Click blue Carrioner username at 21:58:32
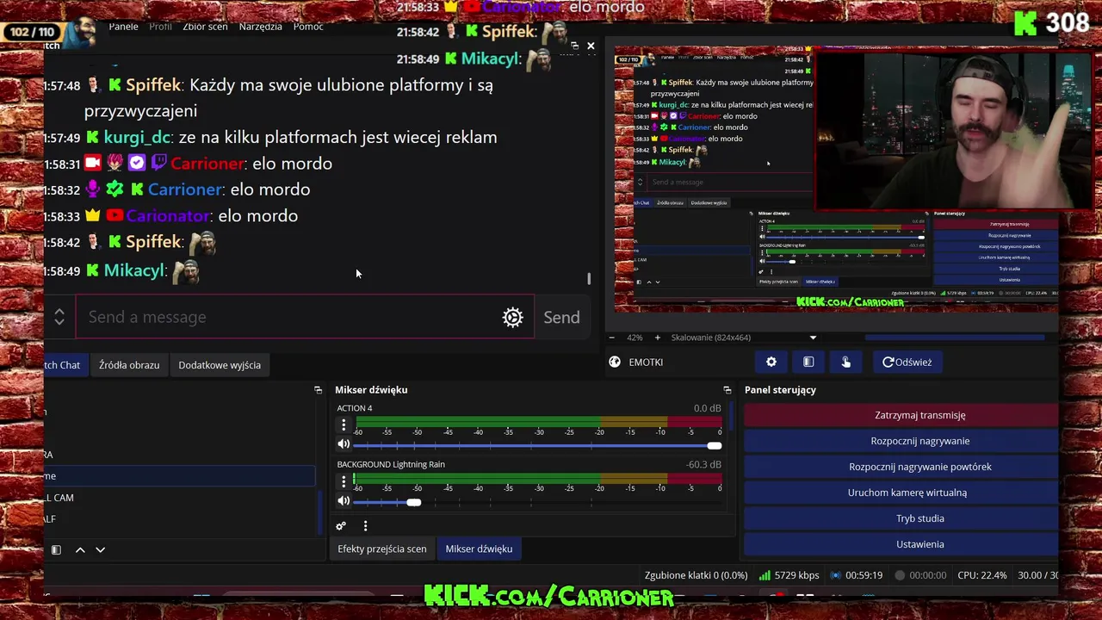 (x=185, y=189)
